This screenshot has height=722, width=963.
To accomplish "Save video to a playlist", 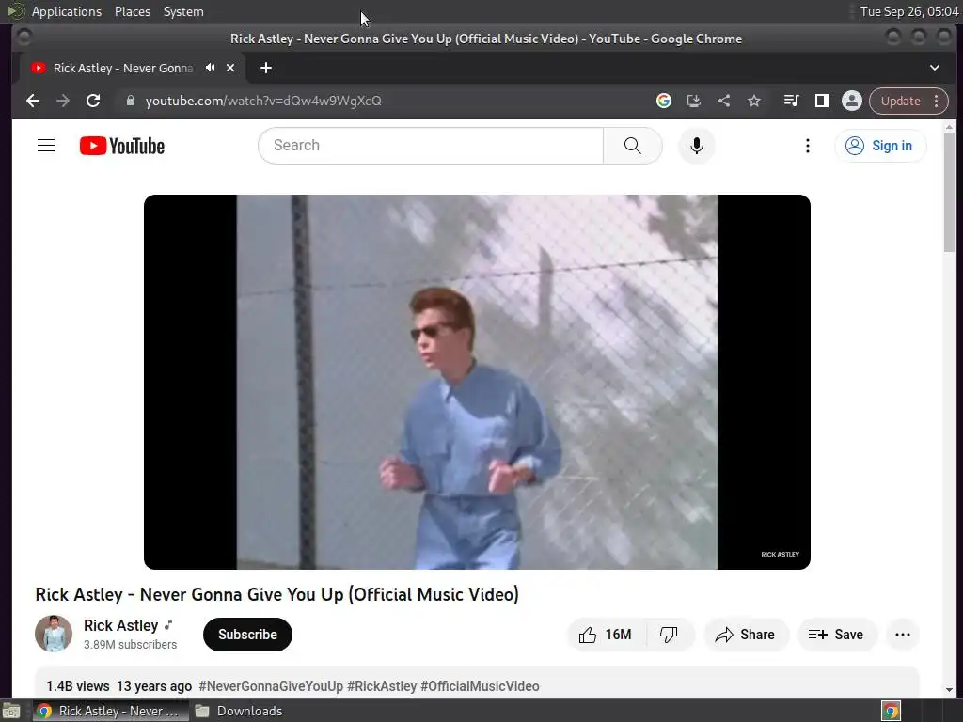I will click(x=836, y=635).
